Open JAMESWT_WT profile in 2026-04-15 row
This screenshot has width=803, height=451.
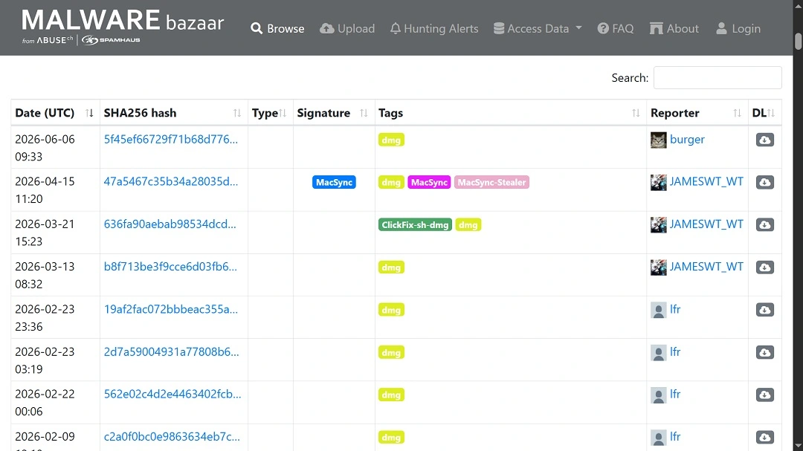click(x=706, y=182)
